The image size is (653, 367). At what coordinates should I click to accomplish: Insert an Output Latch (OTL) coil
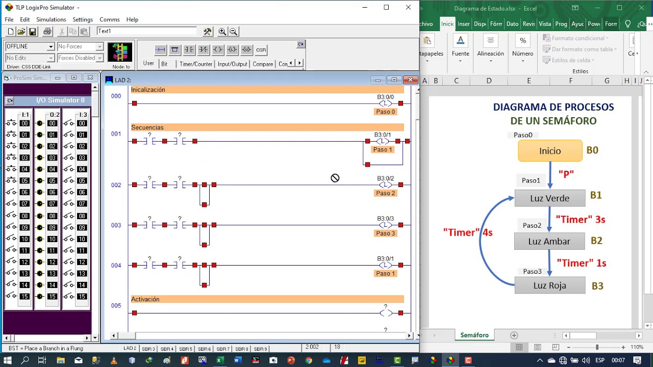232,49
